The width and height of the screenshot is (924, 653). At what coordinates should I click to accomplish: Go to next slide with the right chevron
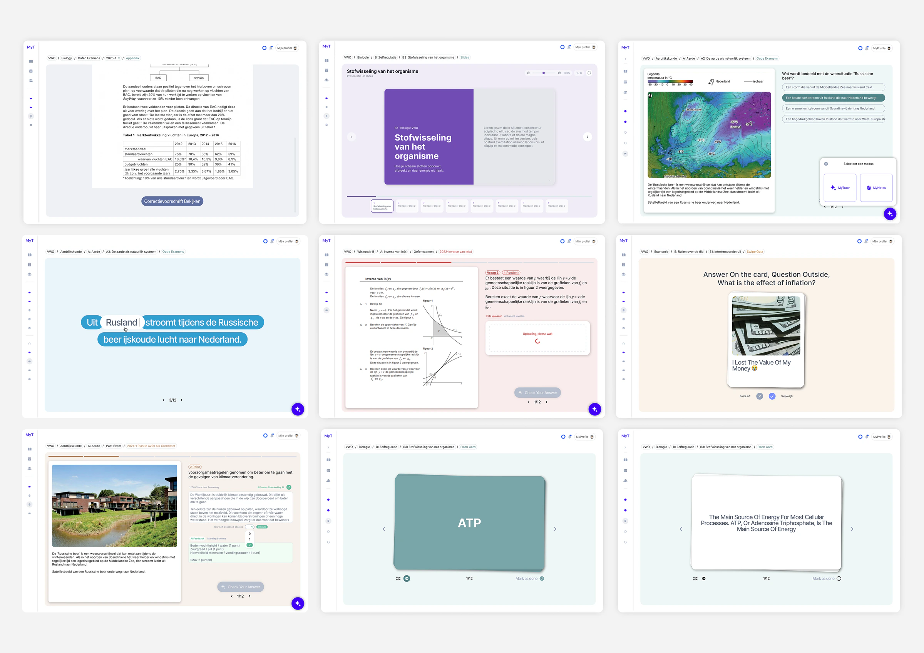pyautogui.click(x=588, y=137)
